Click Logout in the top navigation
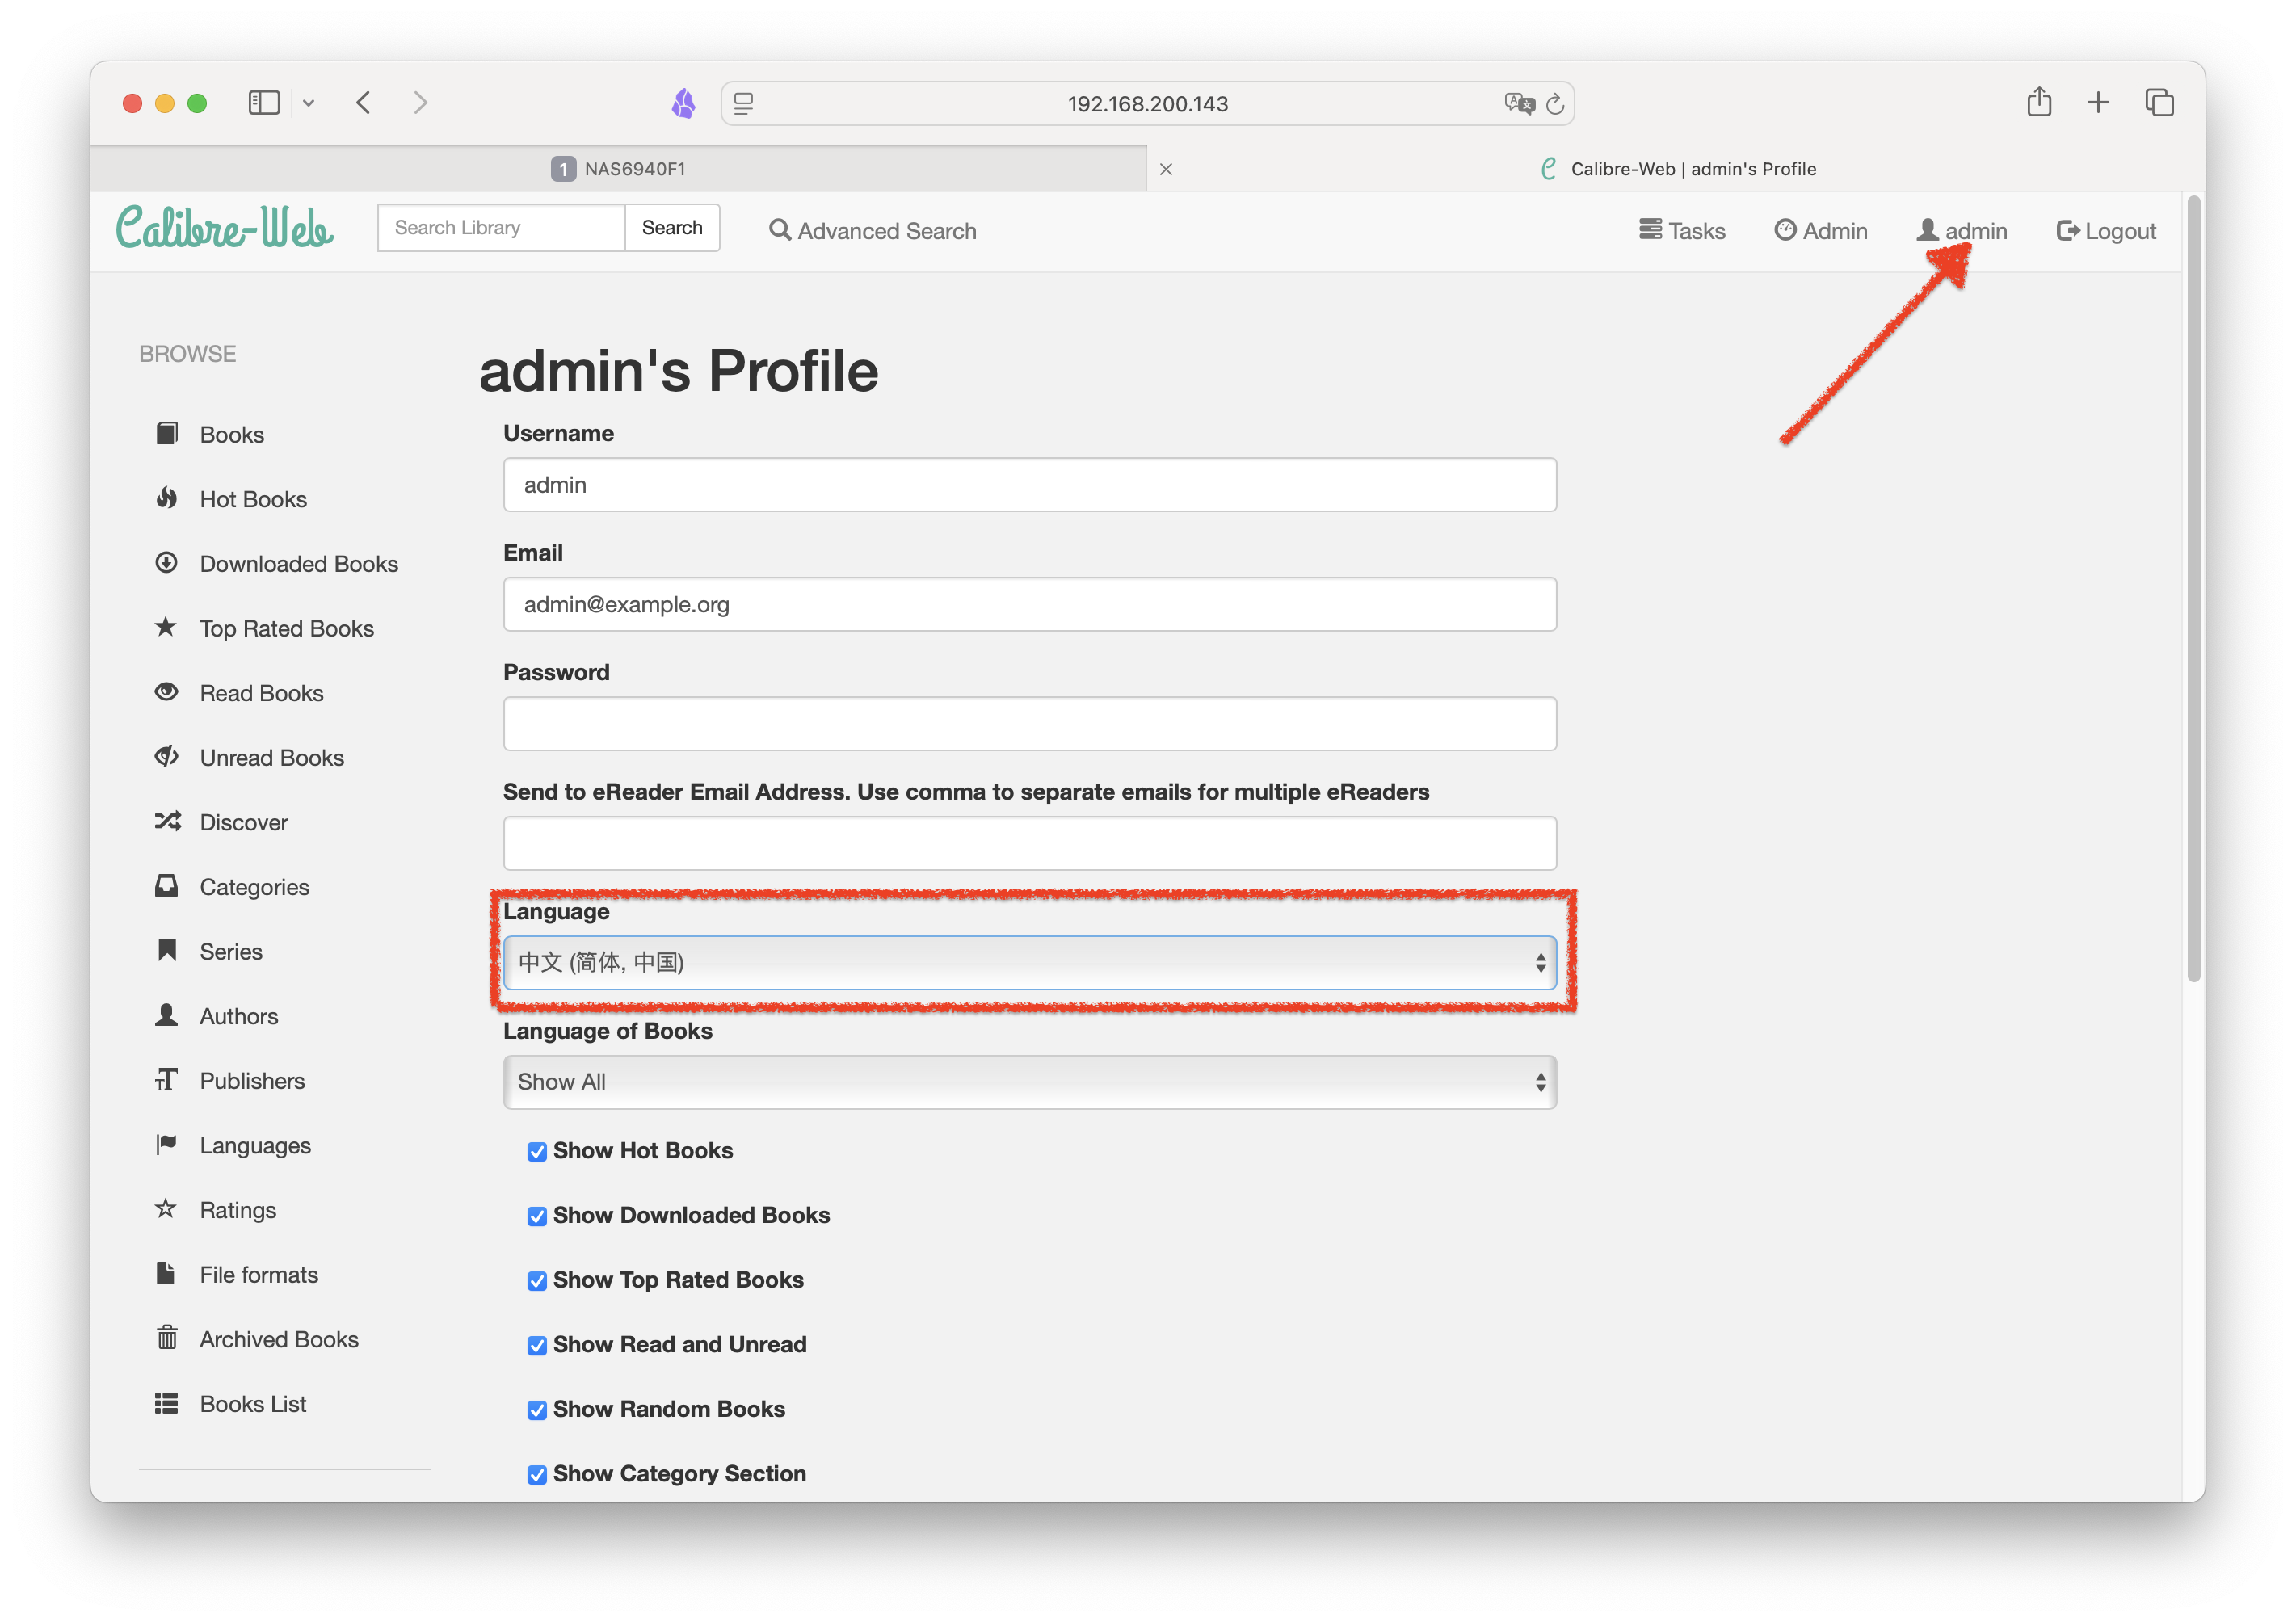 (2106, 231)
